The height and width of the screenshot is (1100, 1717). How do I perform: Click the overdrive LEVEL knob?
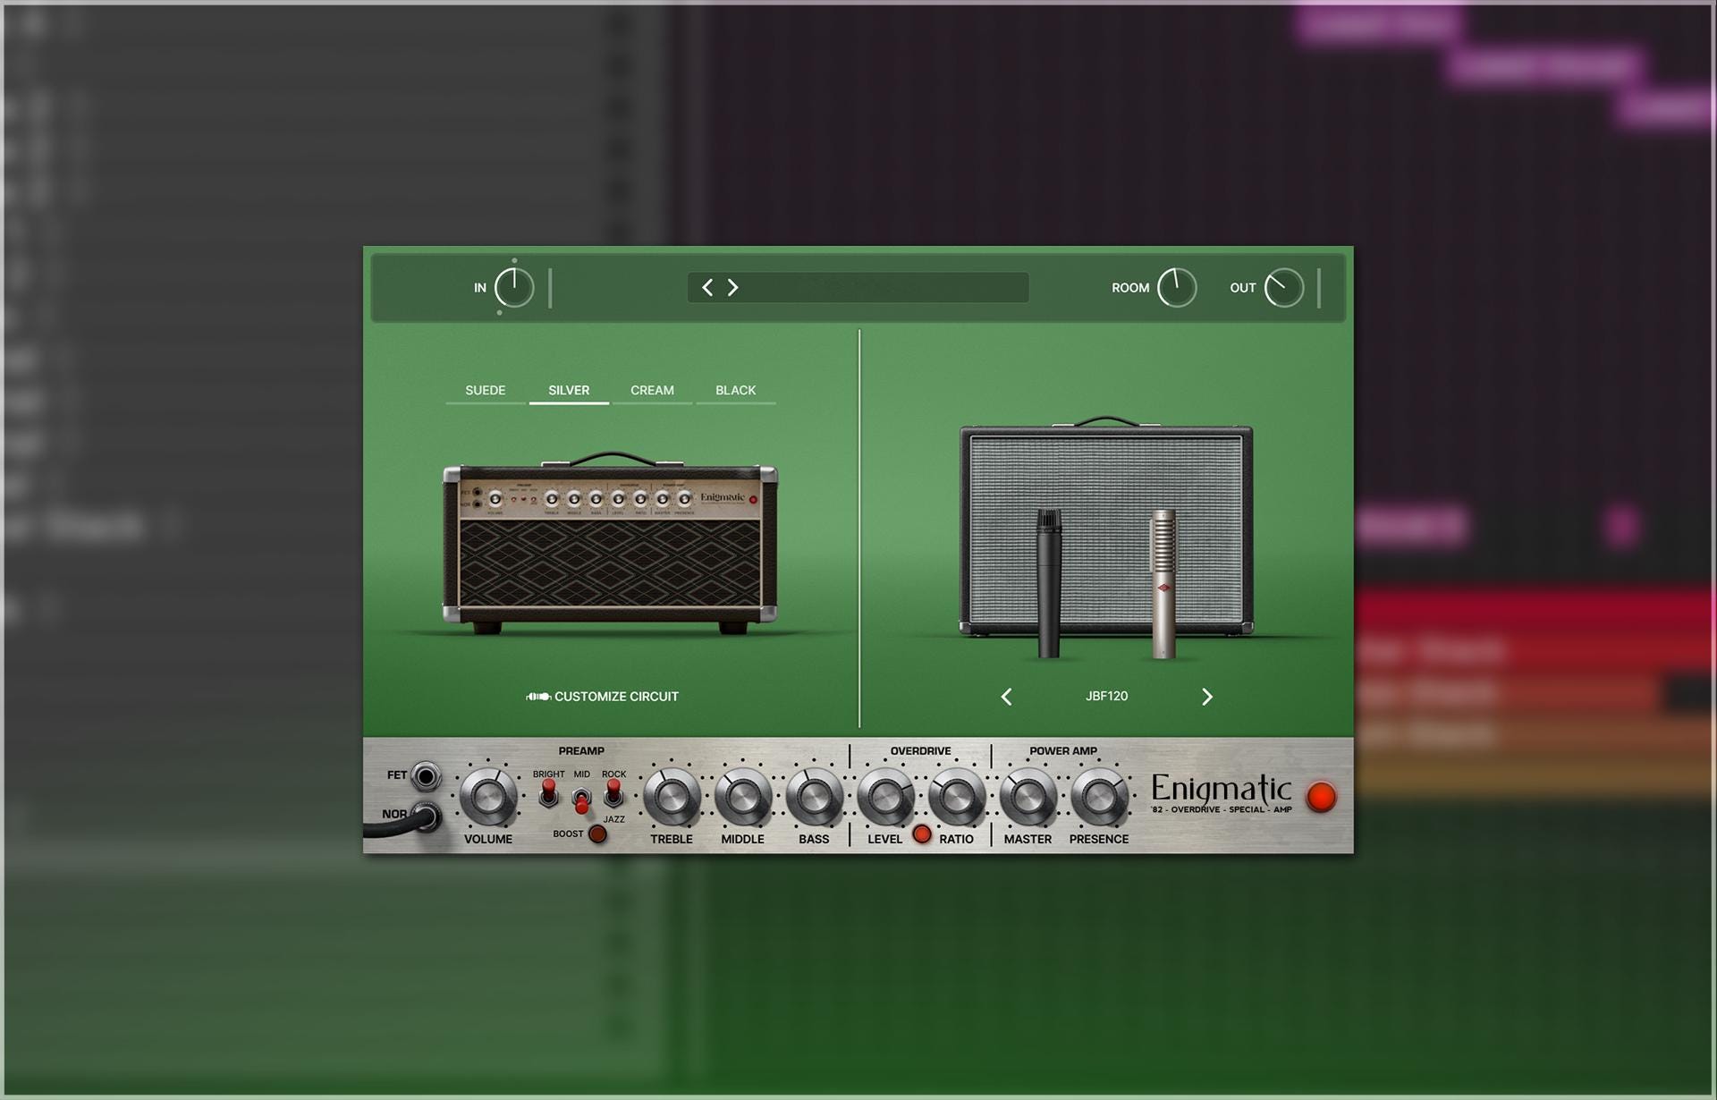[x=885, y=796]
